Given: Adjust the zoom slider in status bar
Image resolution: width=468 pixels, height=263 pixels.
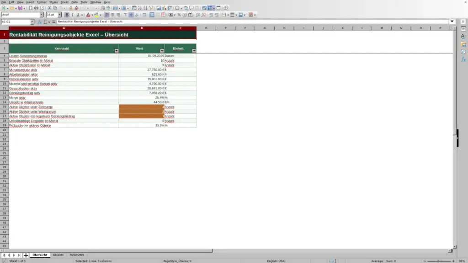Looking at the screenshot, I should coord(439,261).
